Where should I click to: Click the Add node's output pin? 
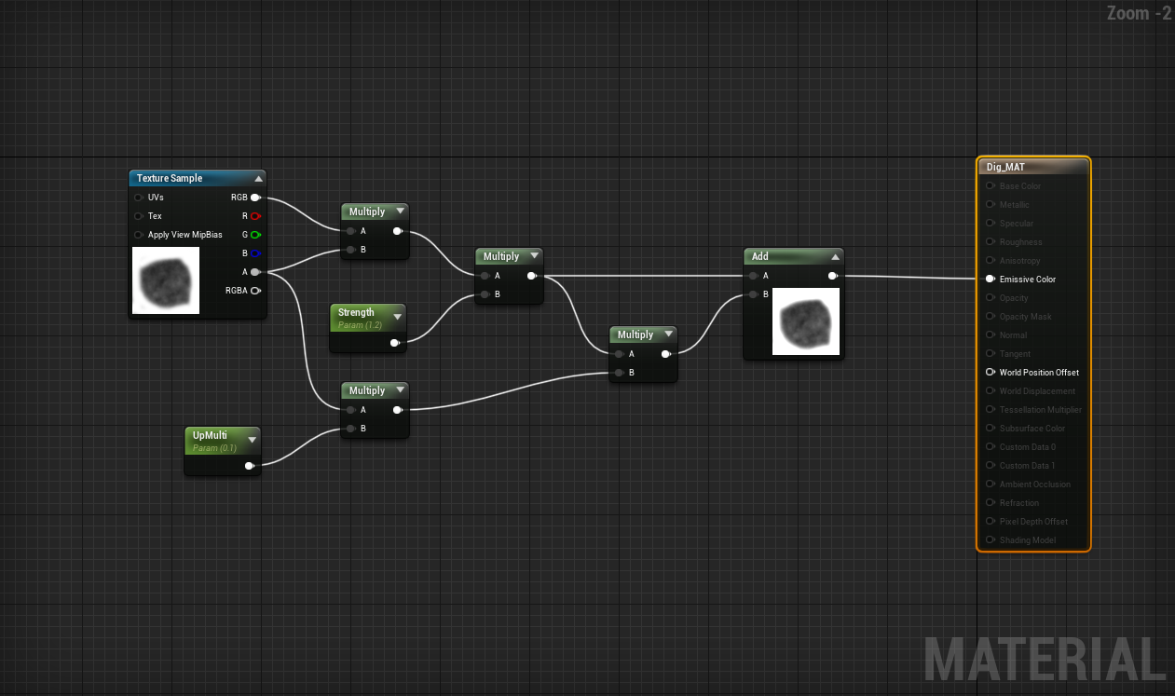(x=832, y=276)
